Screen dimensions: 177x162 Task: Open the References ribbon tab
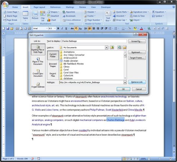[55, 7]
